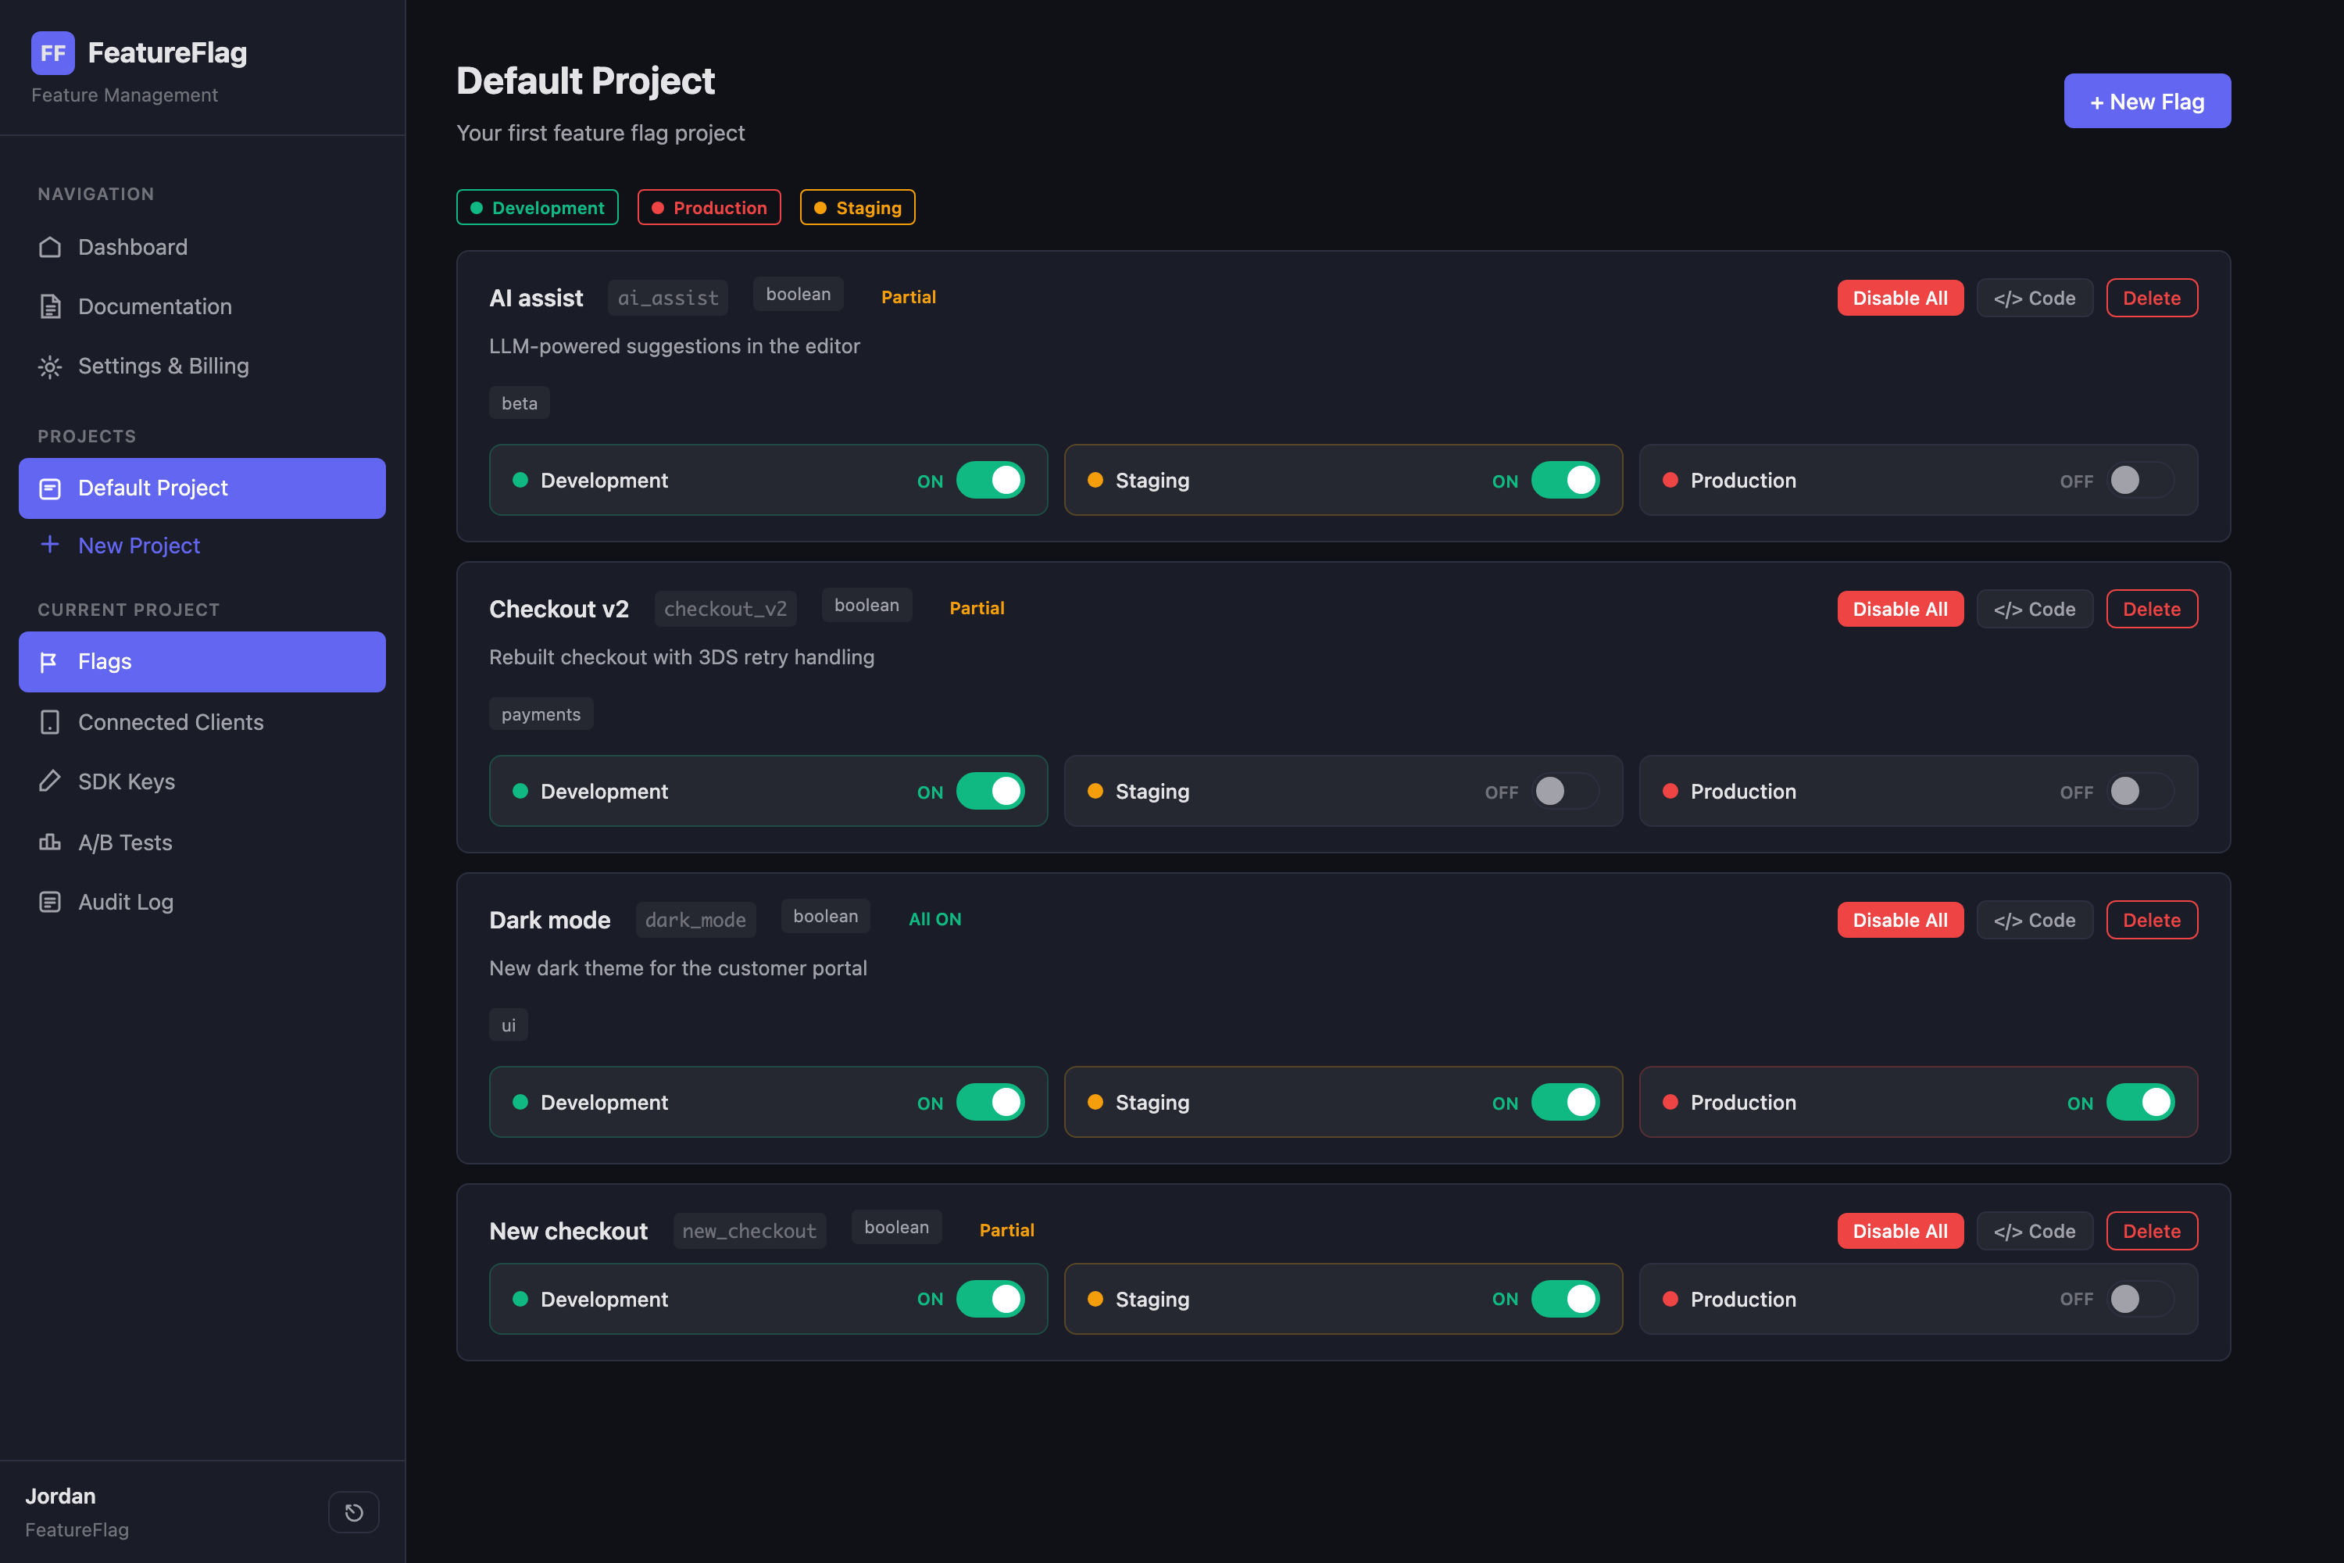2344x1563 pixels.
Task: Open SDK Keys section
Action: click(x=202, y=781)
